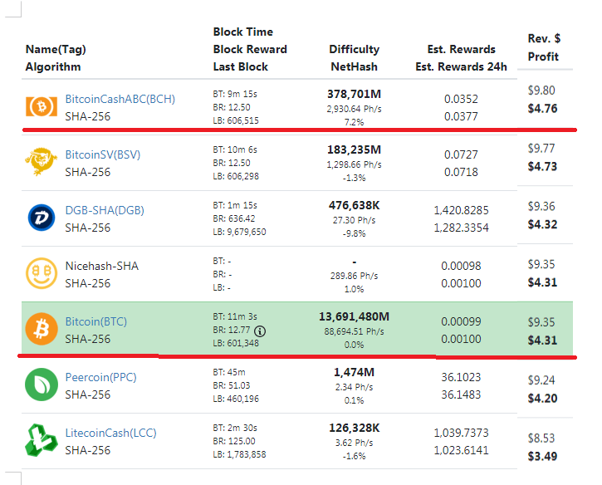
Task: Open the BitcoinCashABC(BCH) link
Action: [120, 100]
